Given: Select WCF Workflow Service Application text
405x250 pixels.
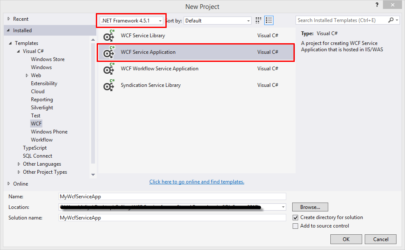Looking at the screenshot, I should click(159, 69).
